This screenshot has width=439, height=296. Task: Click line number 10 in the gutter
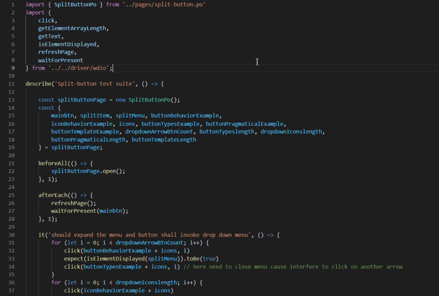pos(11,76)
